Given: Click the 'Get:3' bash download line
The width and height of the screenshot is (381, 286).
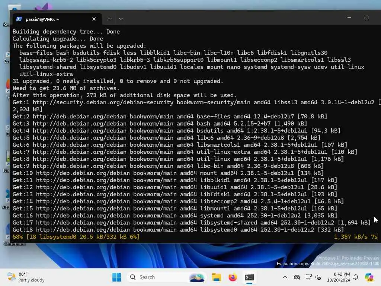Looking at the screenshot, I should [x=160, y=123].
